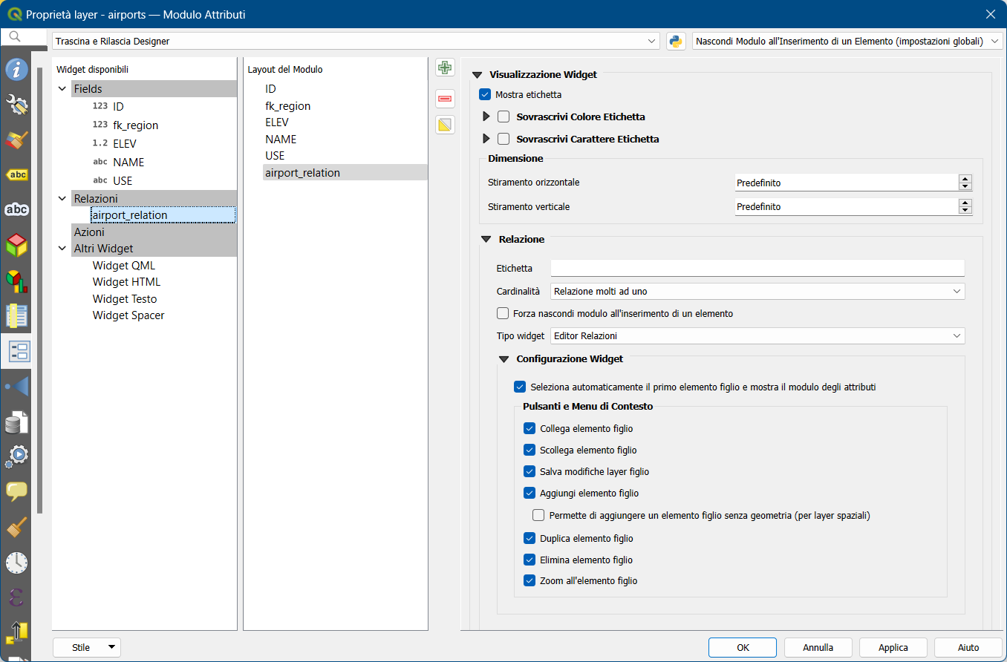Open the Masks dark abc icon

(x=16, y=209)
